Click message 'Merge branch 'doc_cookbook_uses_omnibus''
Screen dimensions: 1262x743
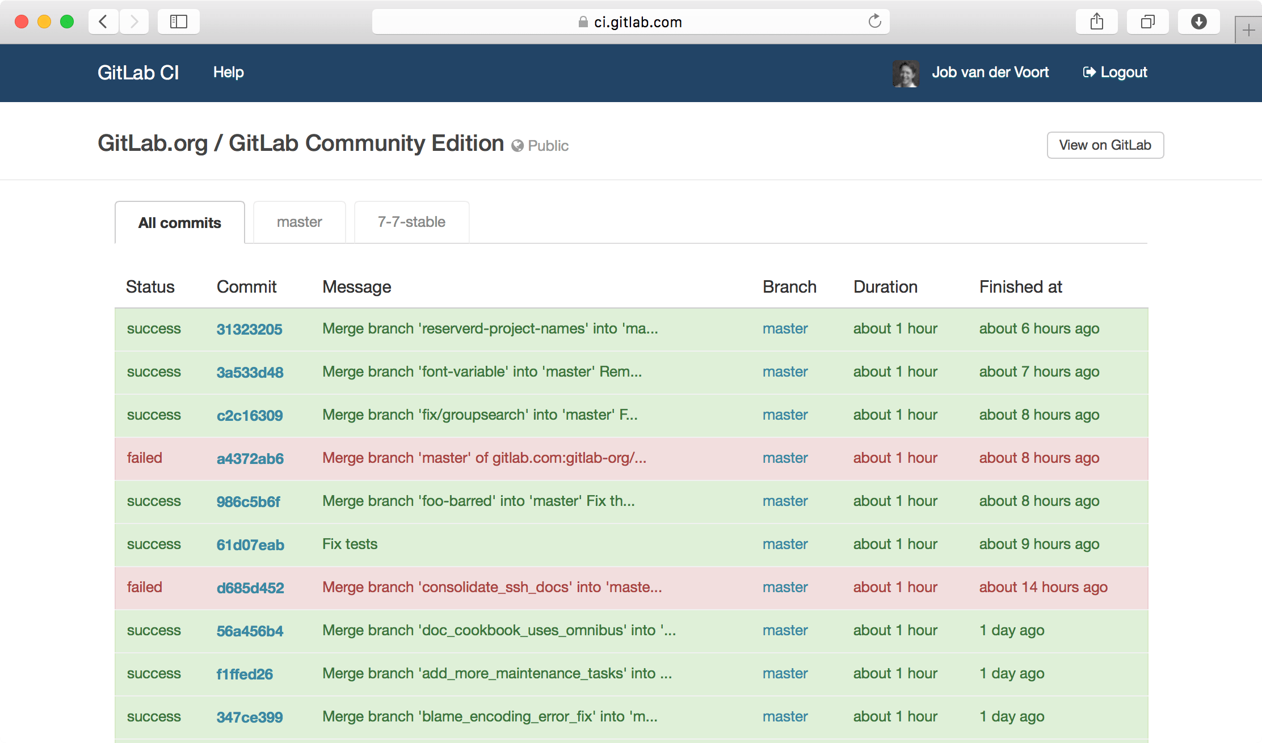click(x=499, y=631)
